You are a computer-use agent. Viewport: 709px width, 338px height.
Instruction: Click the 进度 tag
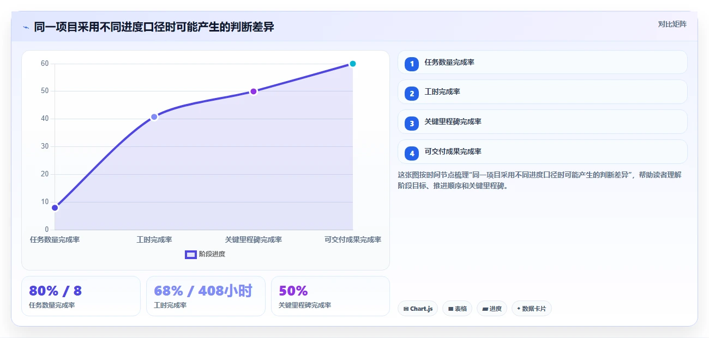point(492,309)
